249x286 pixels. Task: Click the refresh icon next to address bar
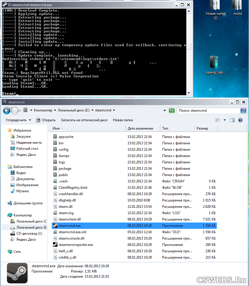(x=172, y=110)
